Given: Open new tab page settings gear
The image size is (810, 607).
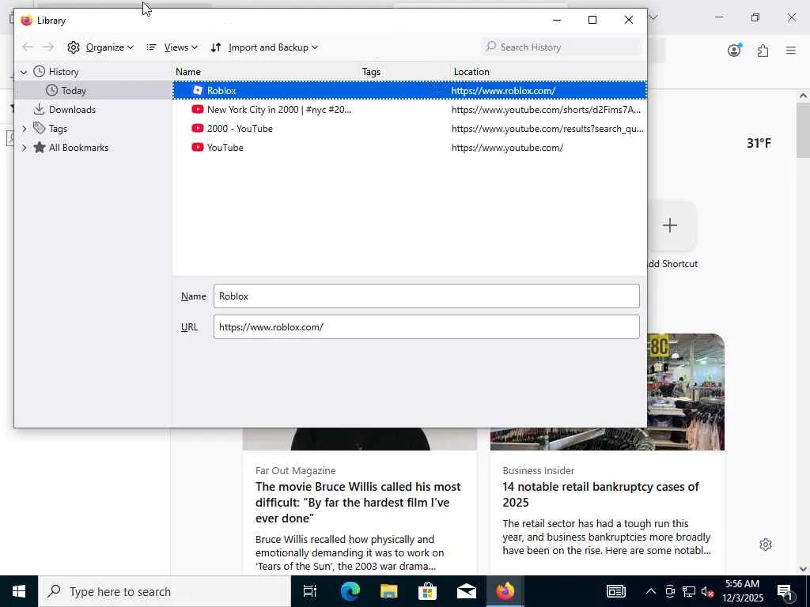Looking at the screenshot, I should (766, 545).
